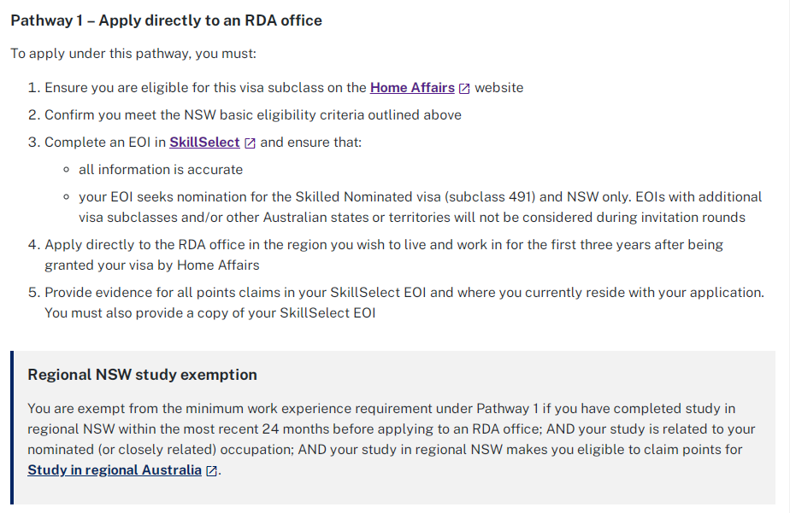Viewport: 790px width, 513px height.
Task: Click step 5 about providing evidence for points claims
Action: pyautogui.click(x=404, y=293)
